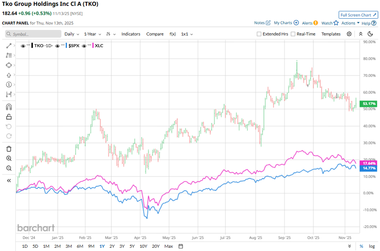The image size is (380, 251).
Task: Expand the 1-Year period dropdown
Action: [x=93, y=34]
